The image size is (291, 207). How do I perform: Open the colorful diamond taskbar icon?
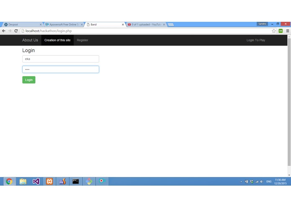point(89,181)
